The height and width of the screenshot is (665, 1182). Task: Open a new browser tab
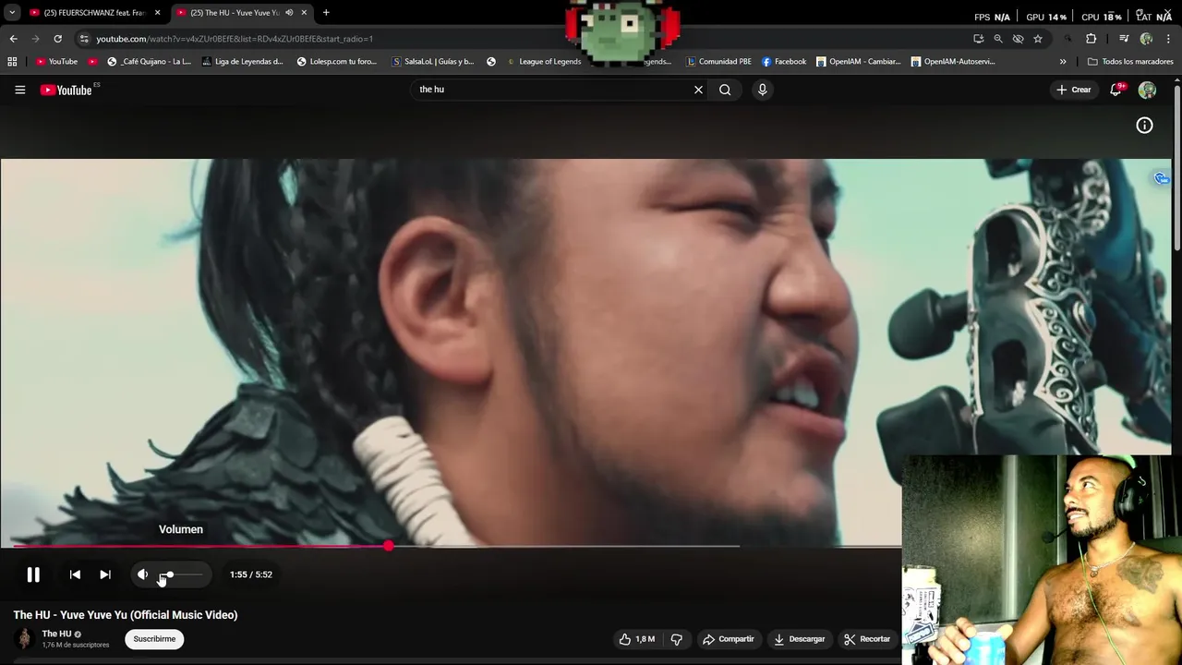click(x=326, y=13)
